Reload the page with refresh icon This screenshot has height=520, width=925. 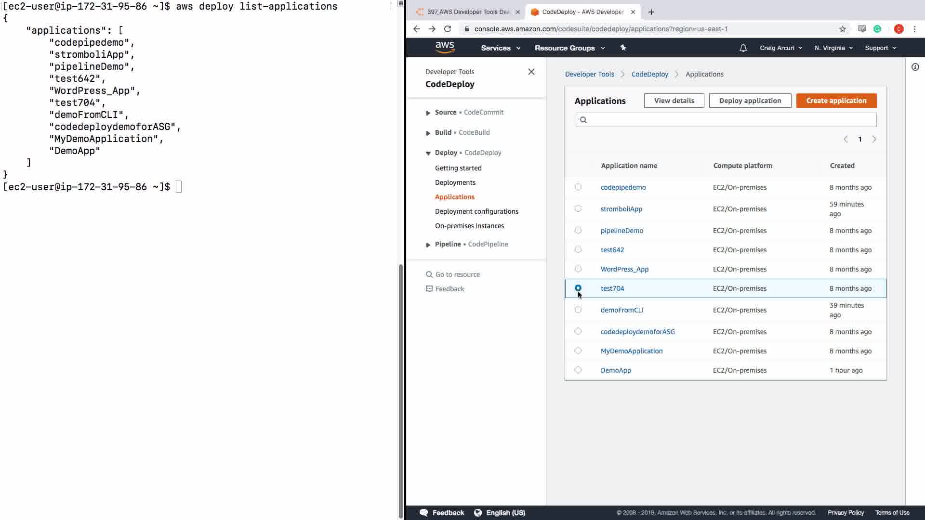[x=448, y=29]
